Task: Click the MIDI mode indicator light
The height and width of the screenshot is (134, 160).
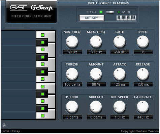Action: [119, 12]
